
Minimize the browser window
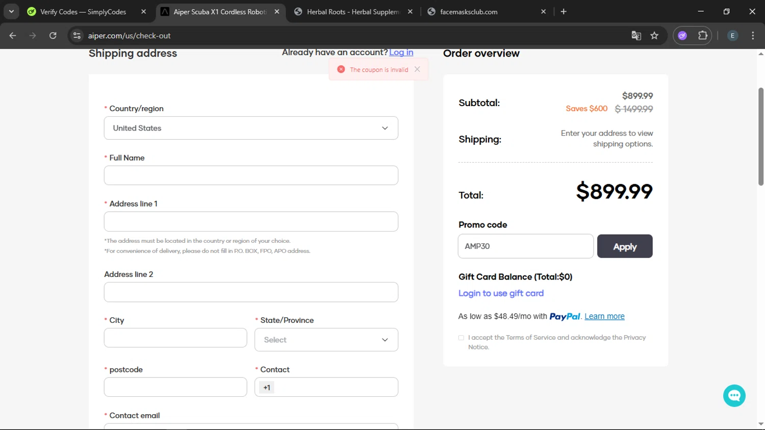(701, 11)
